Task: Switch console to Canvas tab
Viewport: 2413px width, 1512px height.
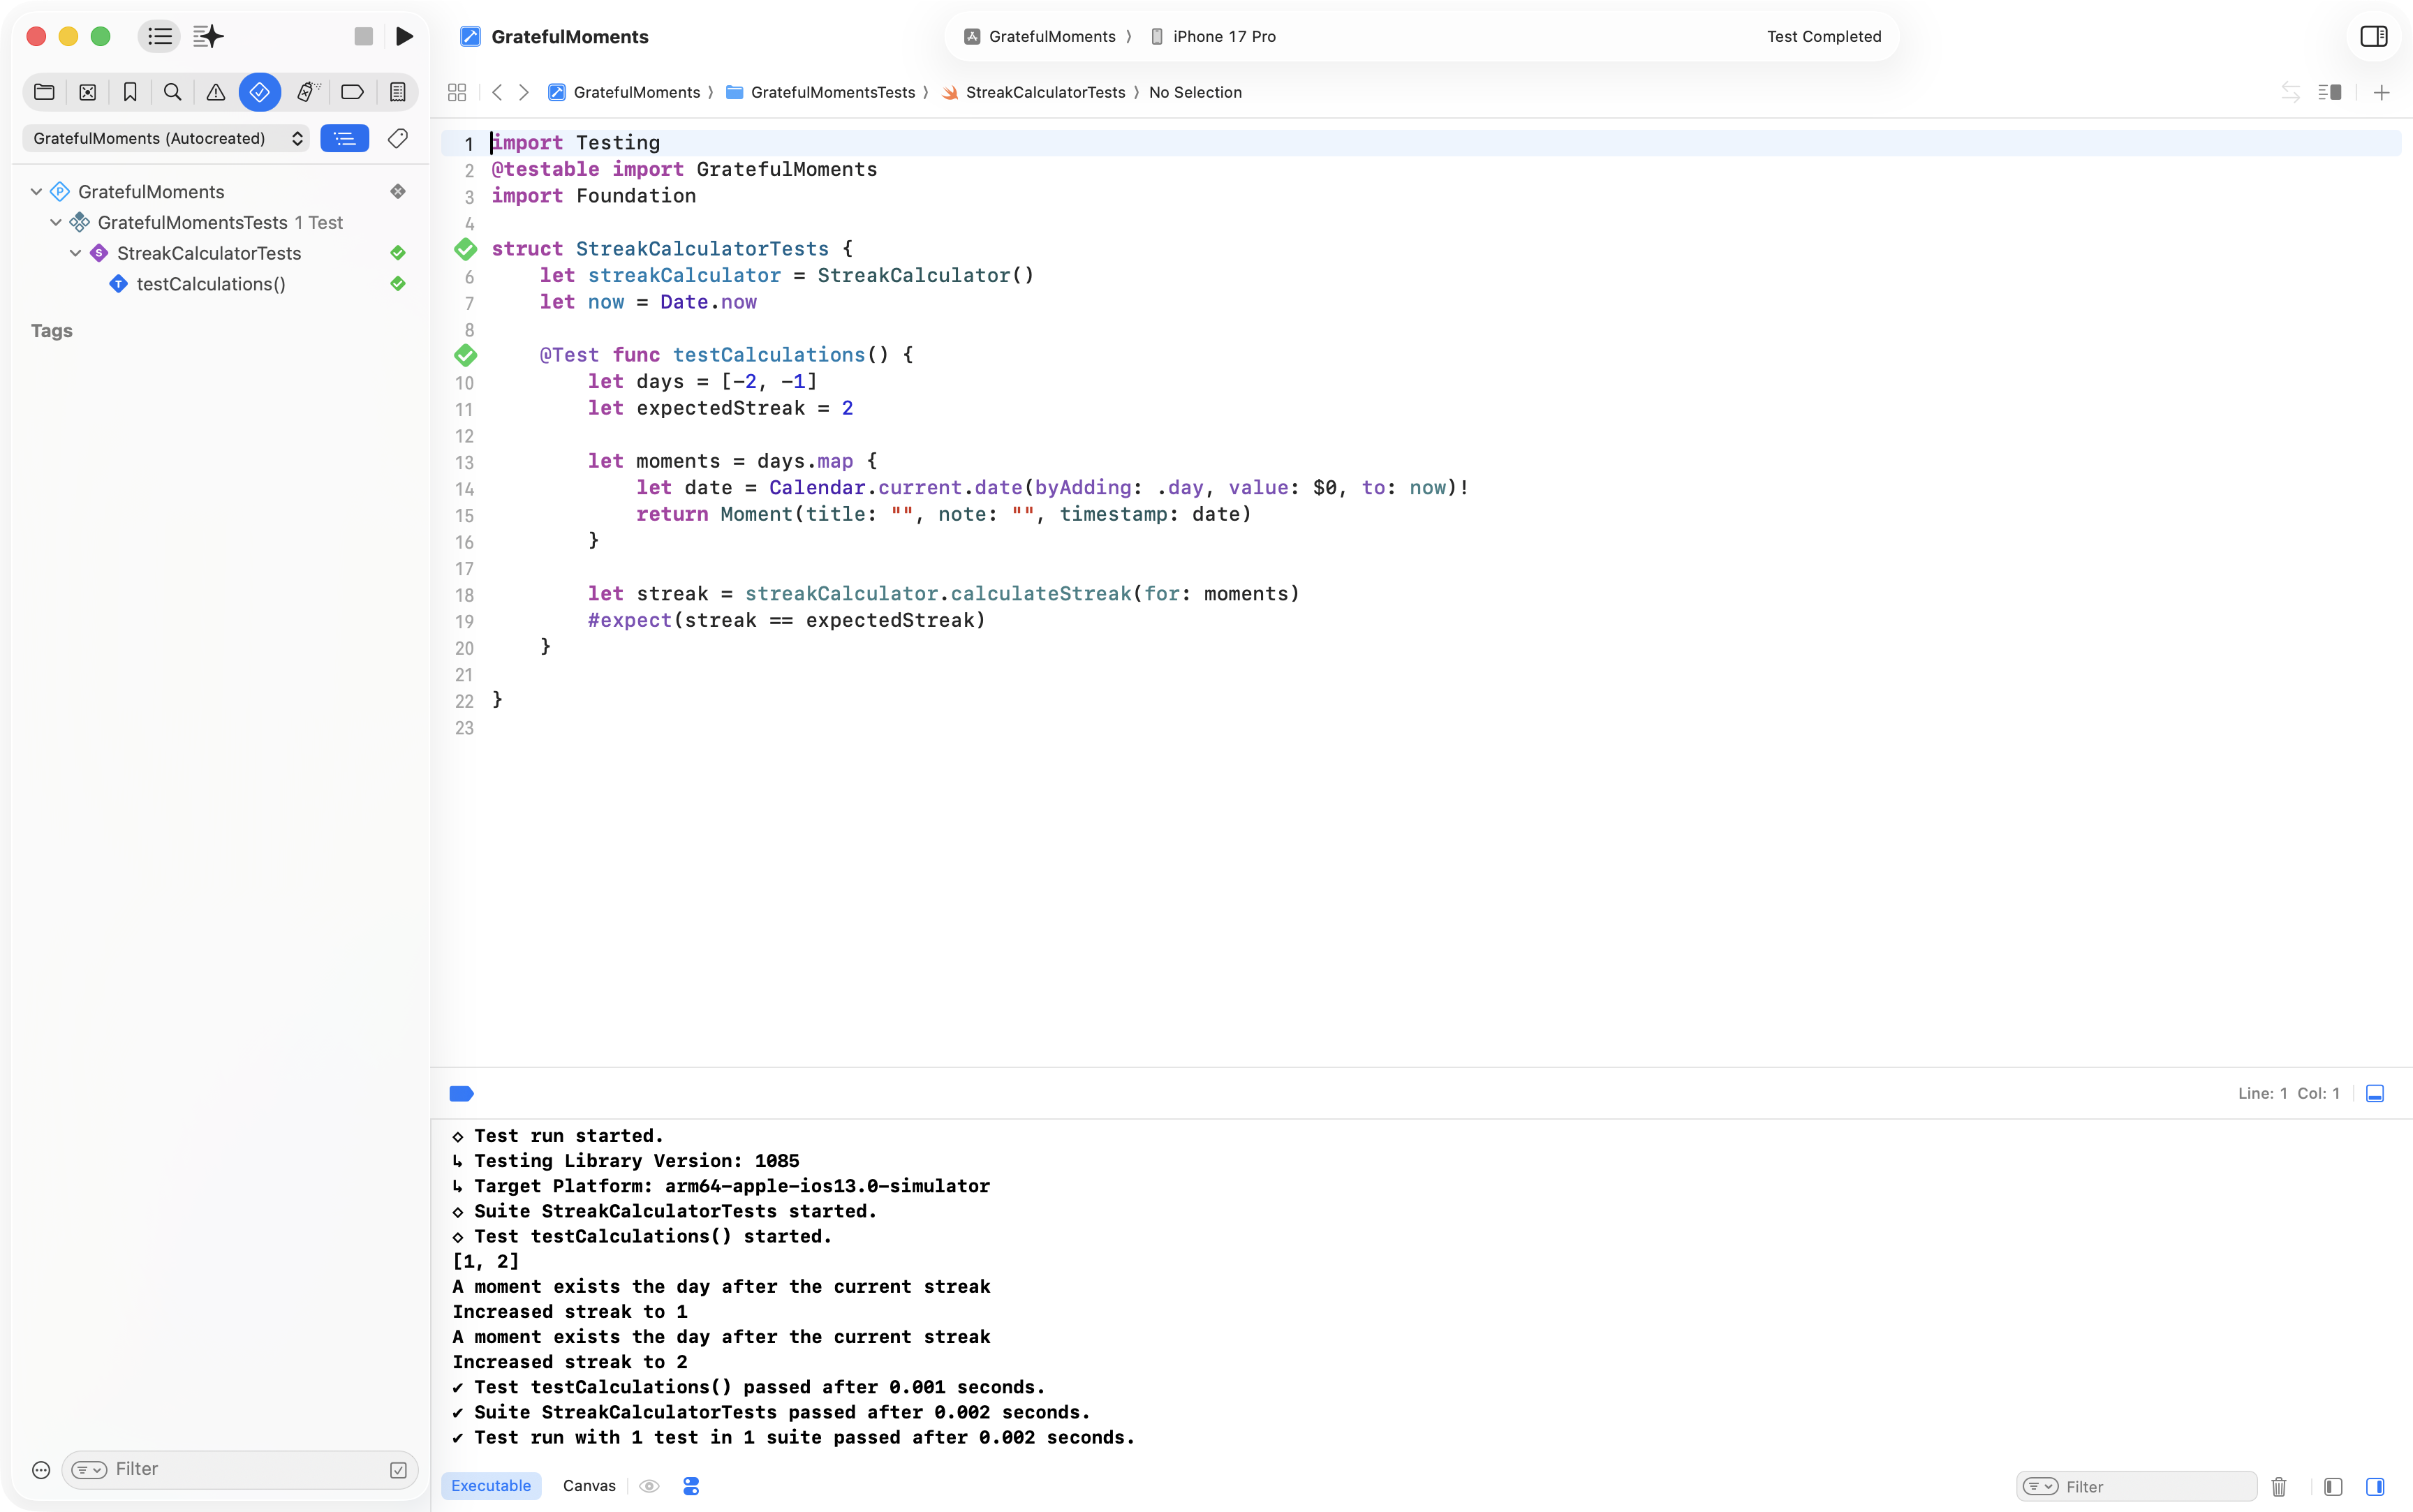Action: [589, 1486]
